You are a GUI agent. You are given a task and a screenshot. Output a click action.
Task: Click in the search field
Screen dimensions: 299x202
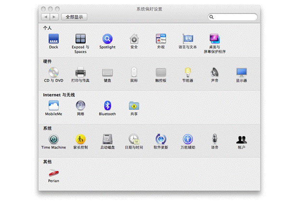(x=235, y=17)
